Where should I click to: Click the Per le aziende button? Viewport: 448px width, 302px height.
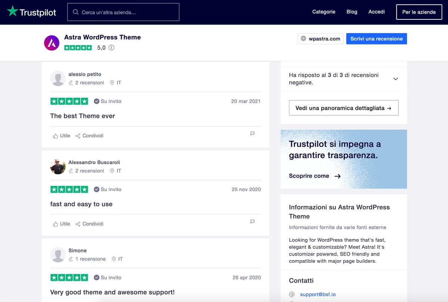(x=419, y=12)
